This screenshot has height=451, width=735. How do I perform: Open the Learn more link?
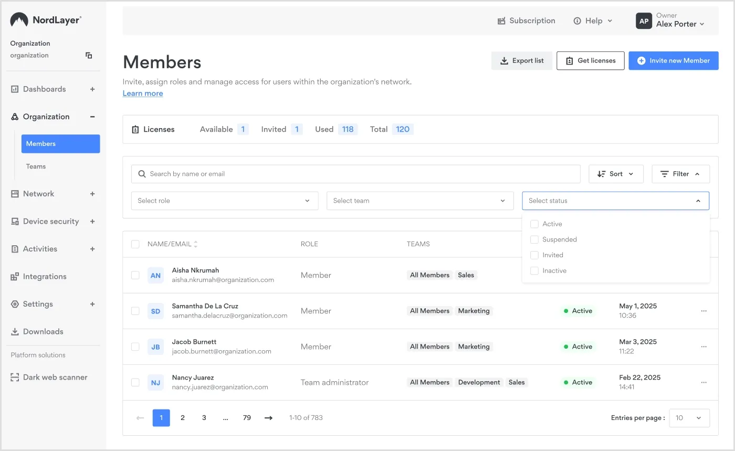pyautogui.click(x=142, y=93)
